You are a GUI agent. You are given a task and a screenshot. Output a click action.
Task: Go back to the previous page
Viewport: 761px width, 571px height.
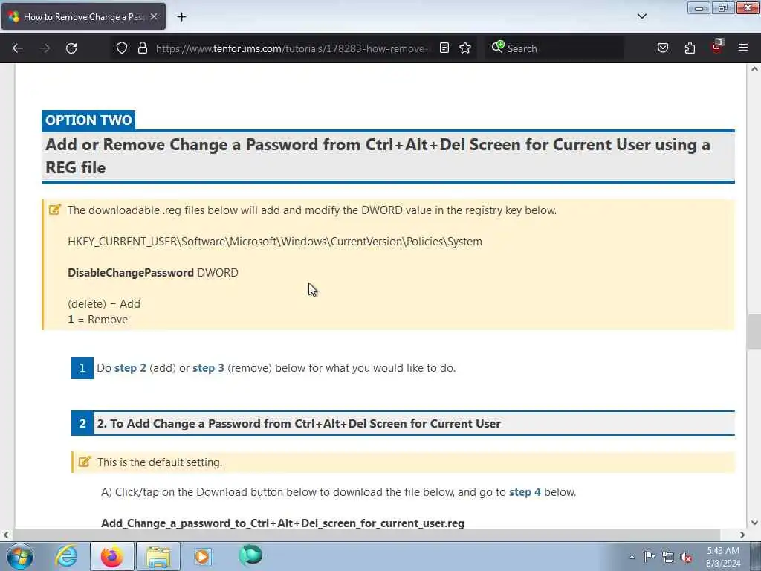click(x=18, y=48)
